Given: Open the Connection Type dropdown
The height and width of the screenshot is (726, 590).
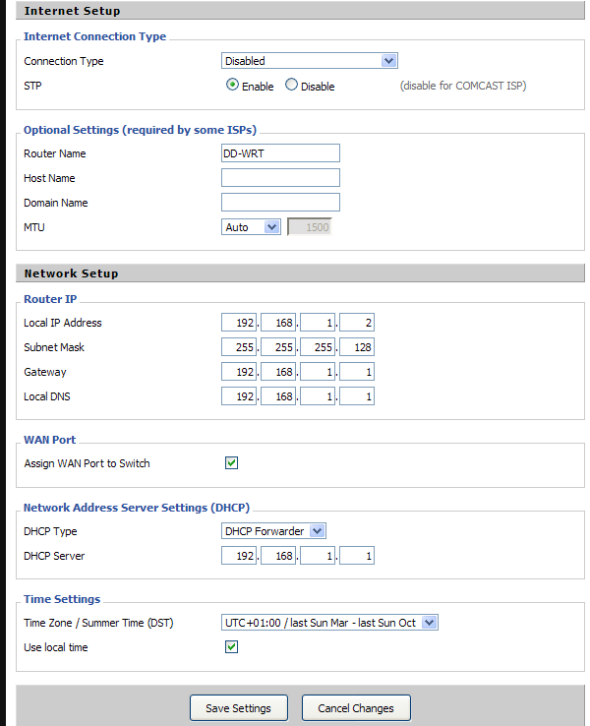Looking at the screenshot, I should (x=309, y=61).
